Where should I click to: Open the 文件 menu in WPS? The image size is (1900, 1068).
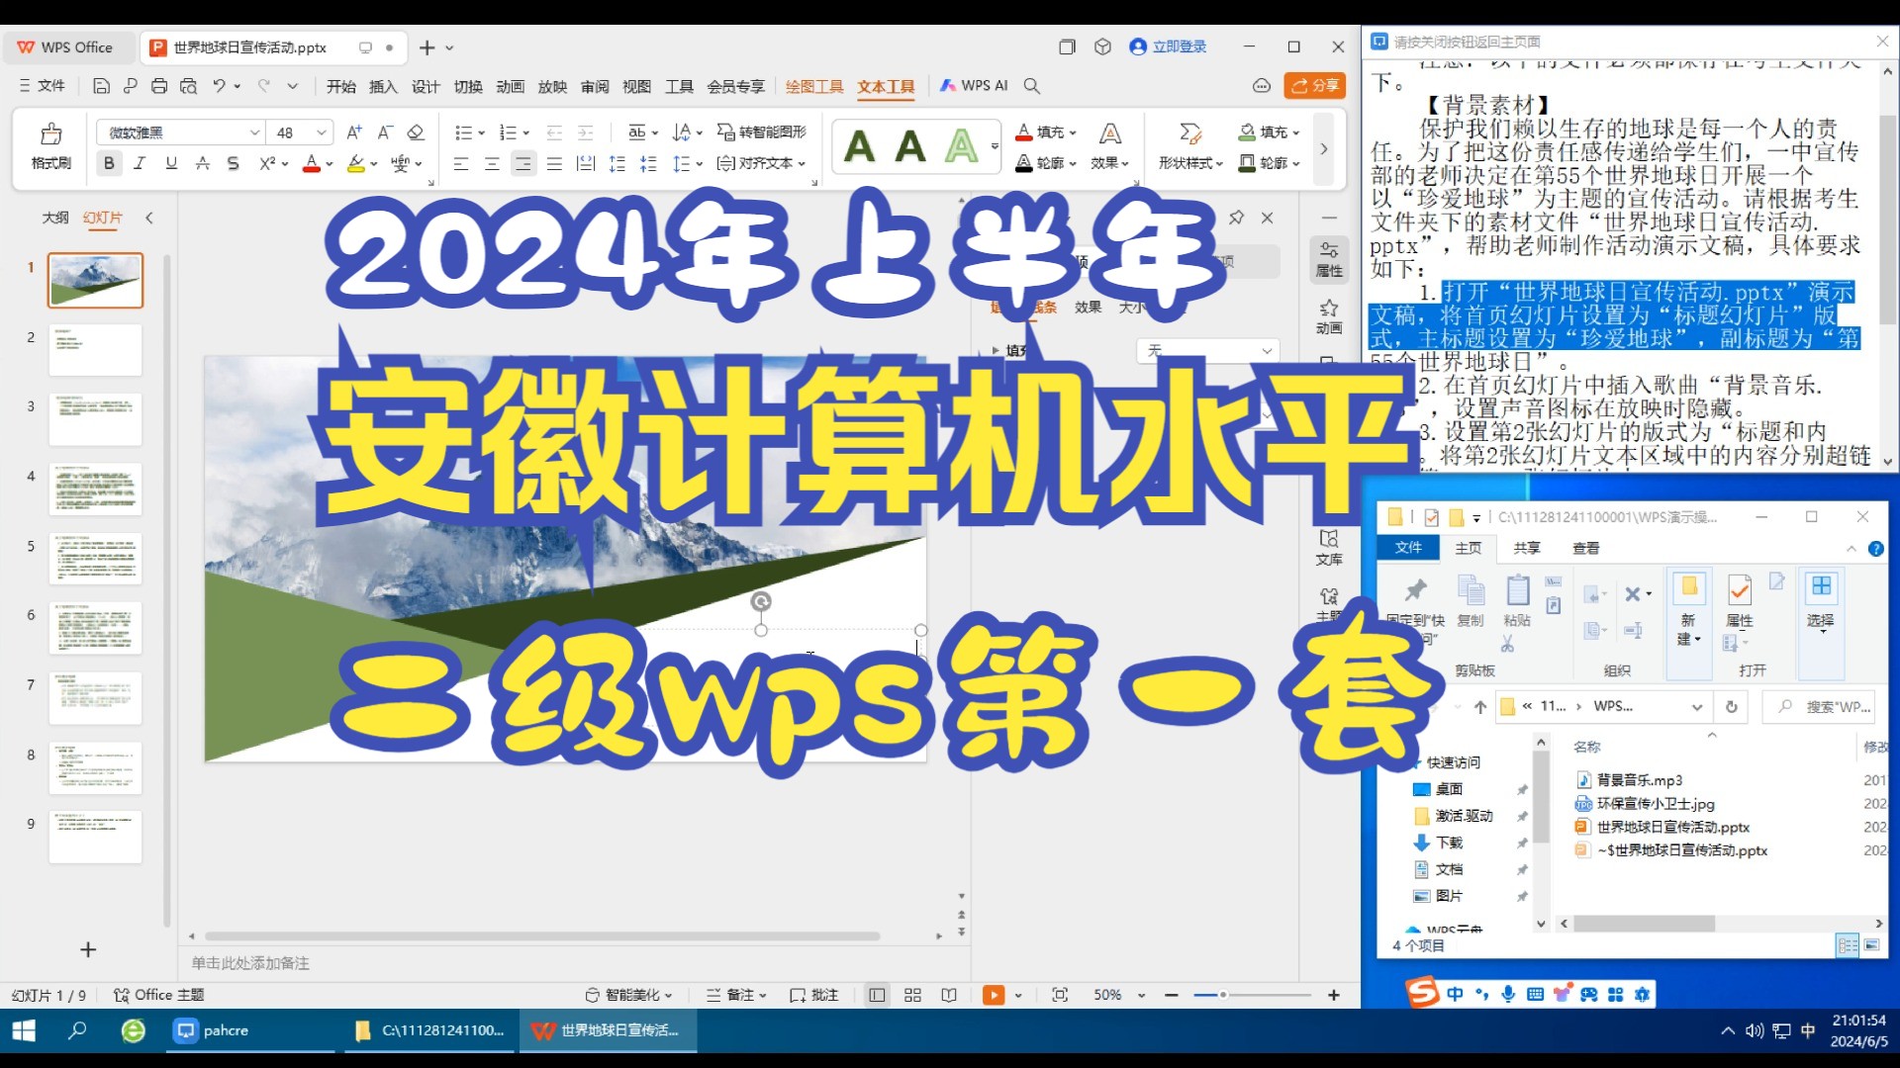[x=43, y=86]
